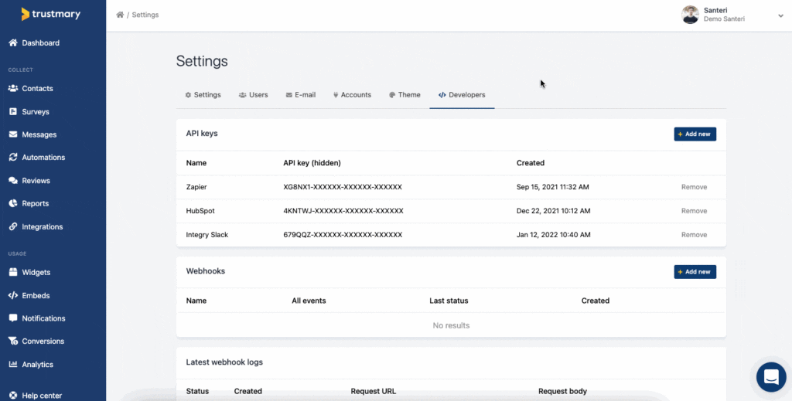Go to Contacts in sidebar

pos(37,88)
